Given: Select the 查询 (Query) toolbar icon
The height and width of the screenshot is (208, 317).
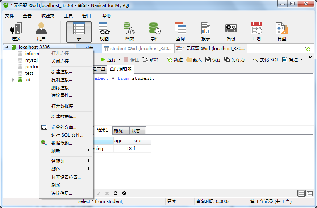Looking at the screenshot, I should coord(180,32).
